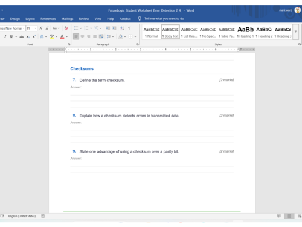This screenshot has height=227, width=302.
Task: Open the font size dropdown
Action: point(36,28)
